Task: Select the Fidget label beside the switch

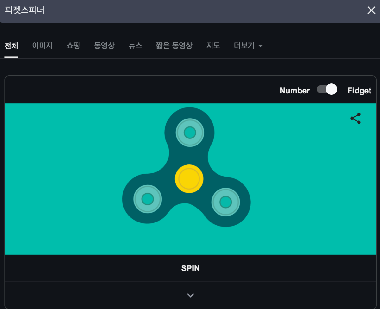Action: [359, 91]
